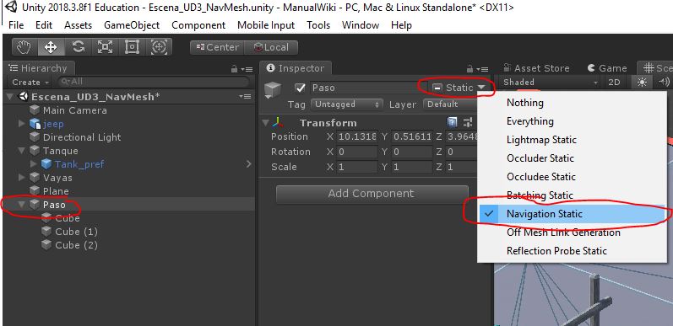Click the Hierarchy search field
The height and width of the screenshot is (326, 673).
(x=154, y=82)
